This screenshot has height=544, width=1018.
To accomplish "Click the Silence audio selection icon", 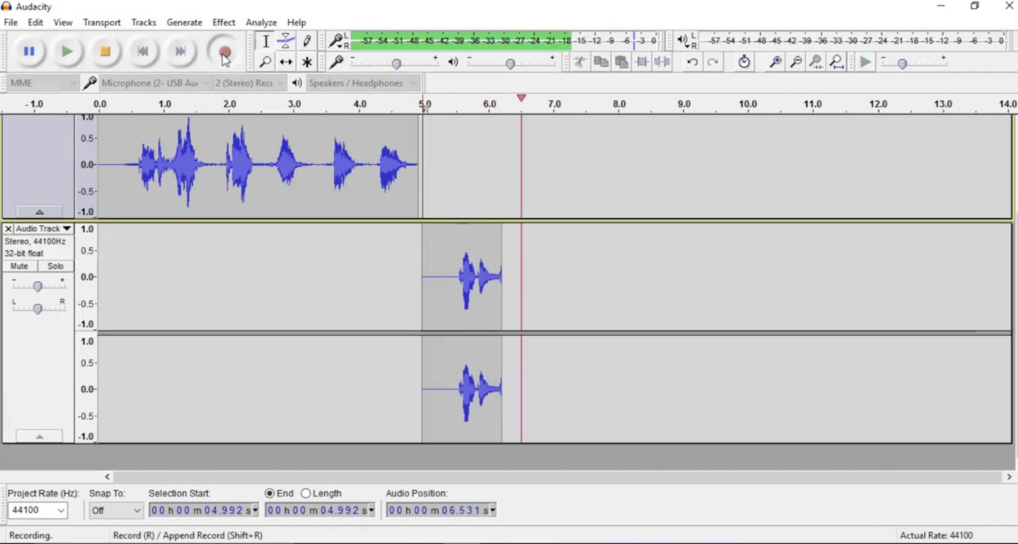I will point(662,62).
